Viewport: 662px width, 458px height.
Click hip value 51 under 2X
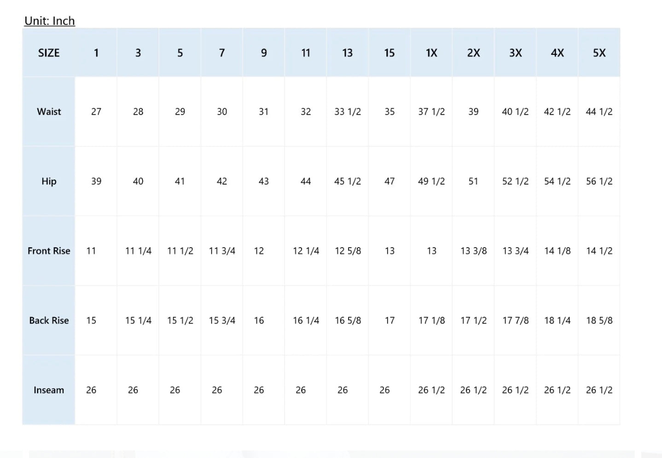tap(473, 181)
